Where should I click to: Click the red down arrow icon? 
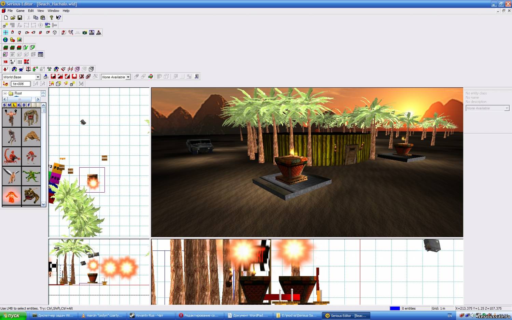click(5, 69)
